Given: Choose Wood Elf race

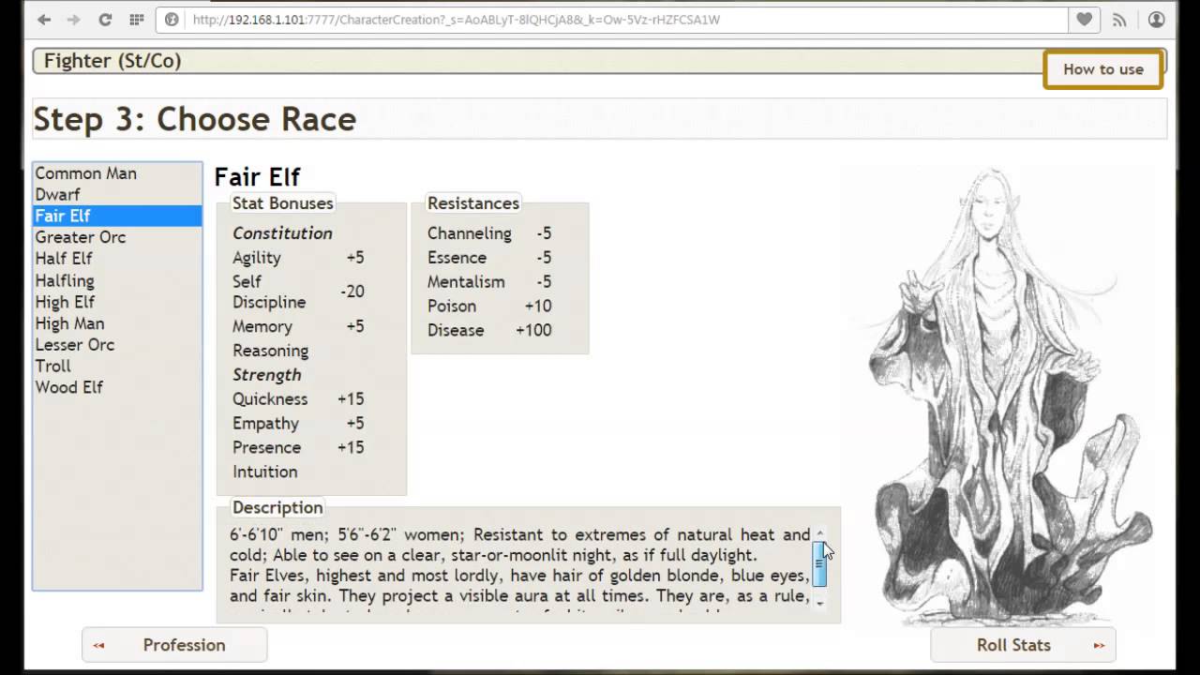Looking at the screenshot, I should pos(117,387).
